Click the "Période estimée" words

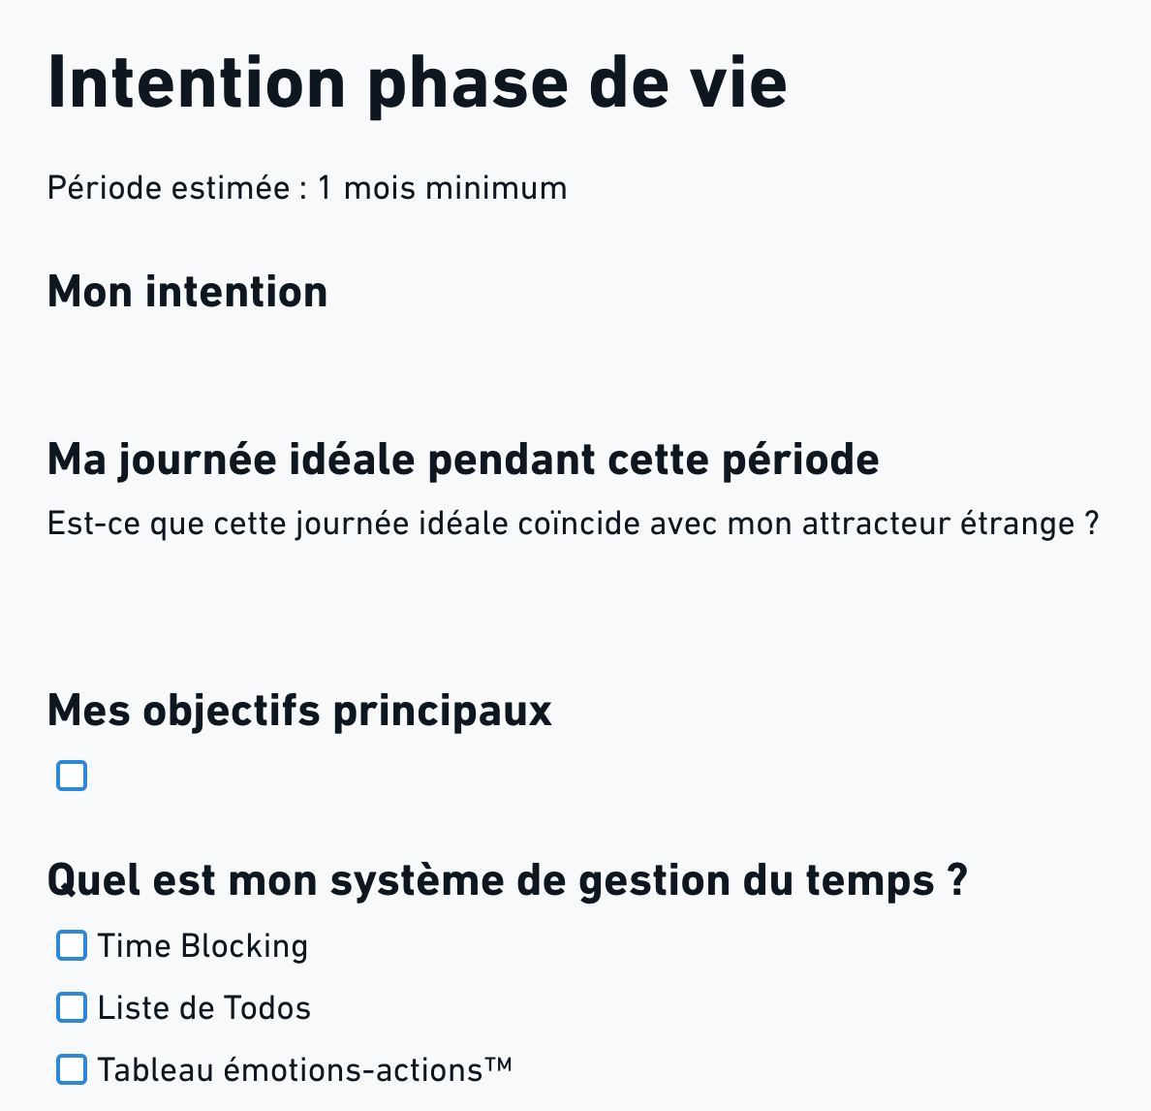click(169, 188)
